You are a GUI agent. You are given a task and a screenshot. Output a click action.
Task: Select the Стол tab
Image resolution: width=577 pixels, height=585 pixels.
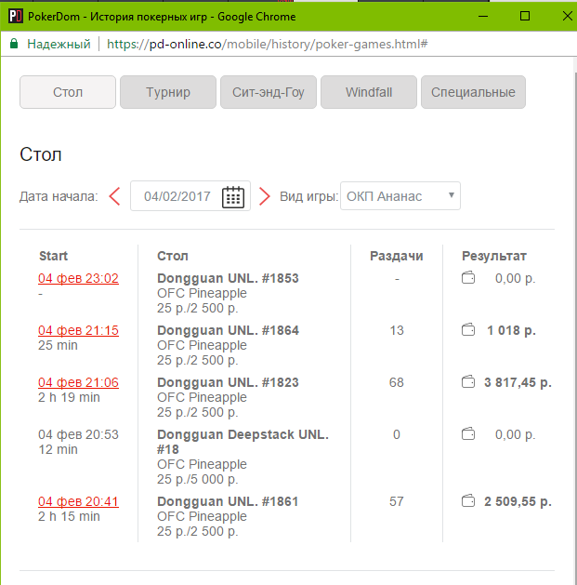[x=68, y=92]
